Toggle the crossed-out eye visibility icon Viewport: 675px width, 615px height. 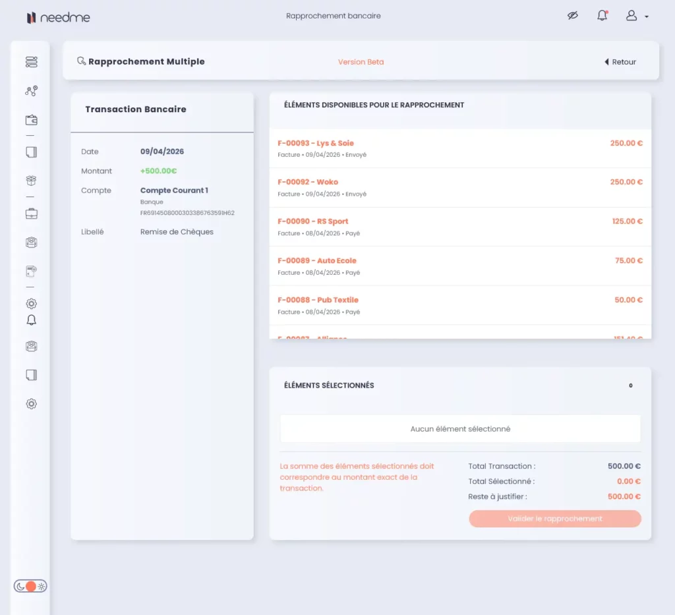(x=572, y=16)
